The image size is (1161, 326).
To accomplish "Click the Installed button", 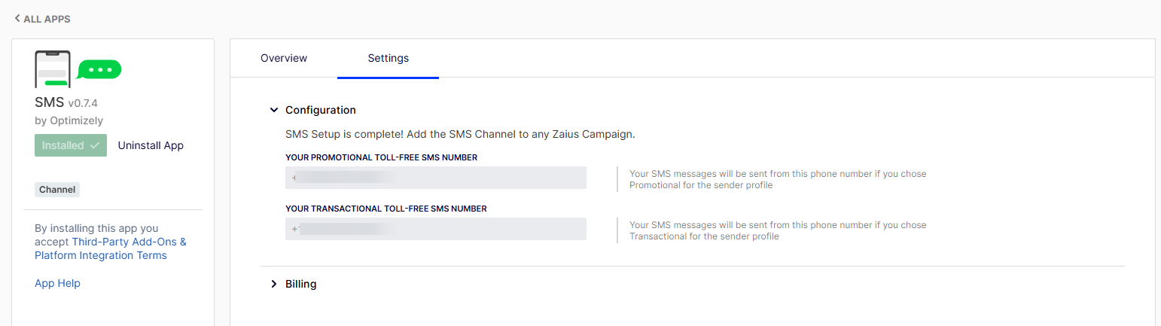I will click(x=71, y=145).
